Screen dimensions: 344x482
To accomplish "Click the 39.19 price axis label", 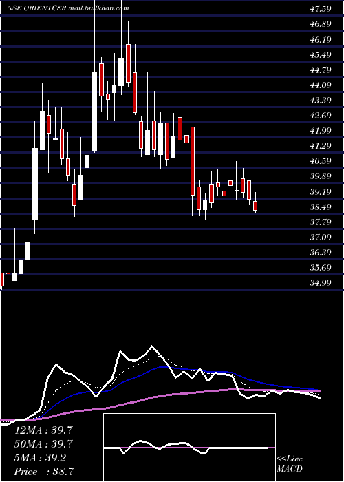I will click(x=321, y=191).
